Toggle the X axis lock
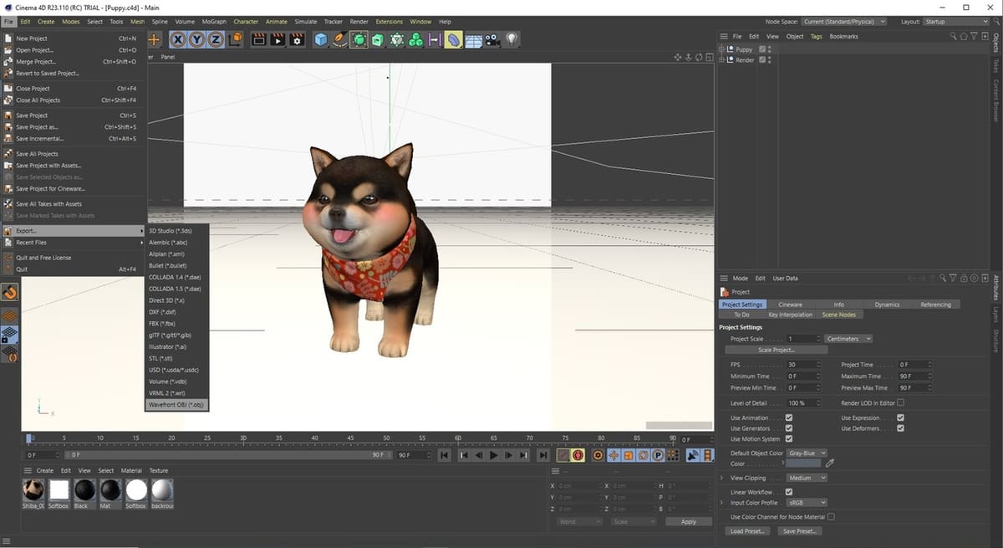The width and height of the screenshot is (1003, 548). pos(178,39)
